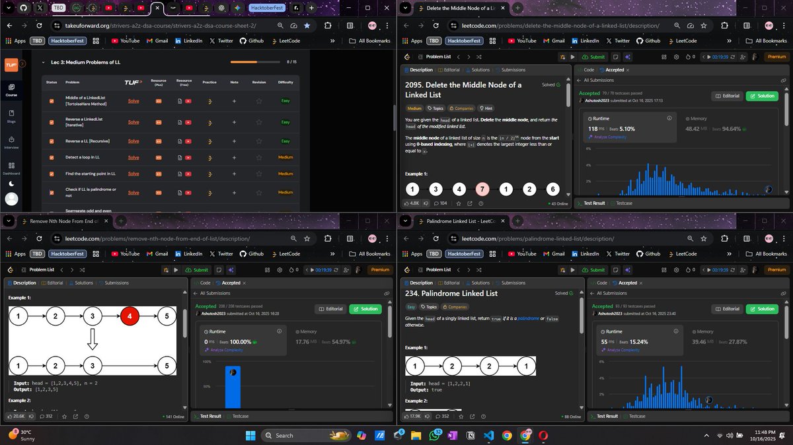Viewport: 793px width, 445px height.
Task: Open Submissions tab in Delete the Middle Node window
Action: [510, 70]
